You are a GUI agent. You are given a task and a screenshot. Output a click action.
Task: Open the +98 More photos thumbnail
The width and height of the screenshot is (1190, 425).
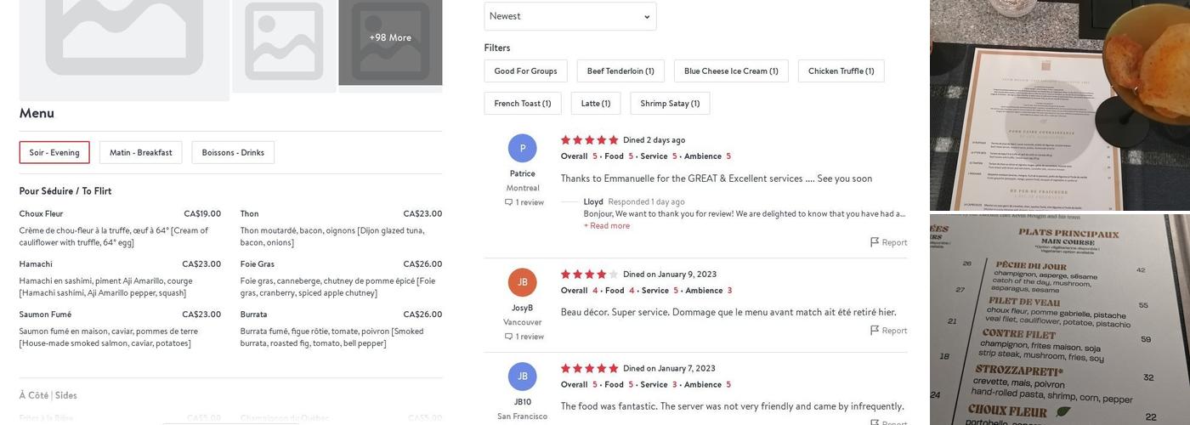tap(390, 38)
